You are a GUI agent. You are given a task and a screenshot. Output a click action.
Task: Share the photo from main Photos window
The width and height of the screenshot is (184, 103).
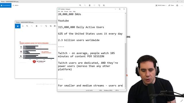click(x=171, y=5)
